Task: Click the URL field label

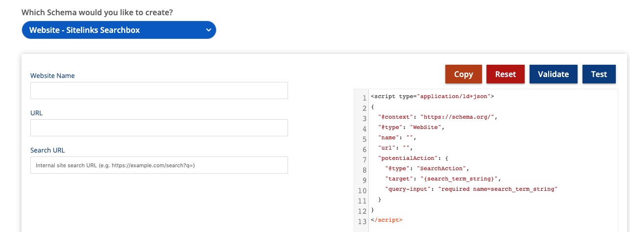Action: 37,113
